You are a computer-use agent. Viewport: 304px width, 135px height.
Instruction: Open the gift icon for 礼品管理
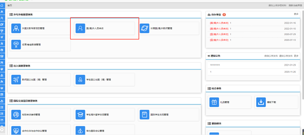click(214, 102)
